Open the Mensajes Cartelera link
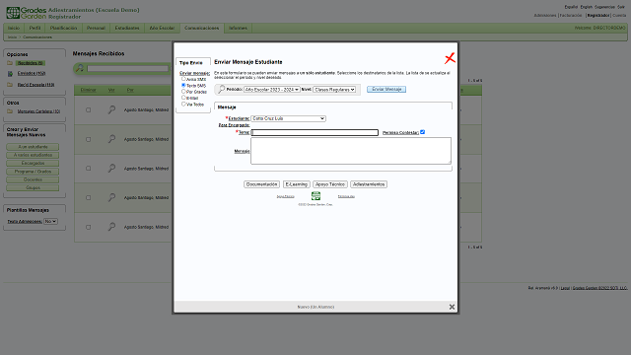Screen dimensions: 631x355 (x=38, y=111)
